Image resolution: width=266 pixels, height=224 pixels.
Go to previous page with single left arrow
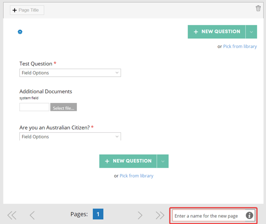[32, 215]
